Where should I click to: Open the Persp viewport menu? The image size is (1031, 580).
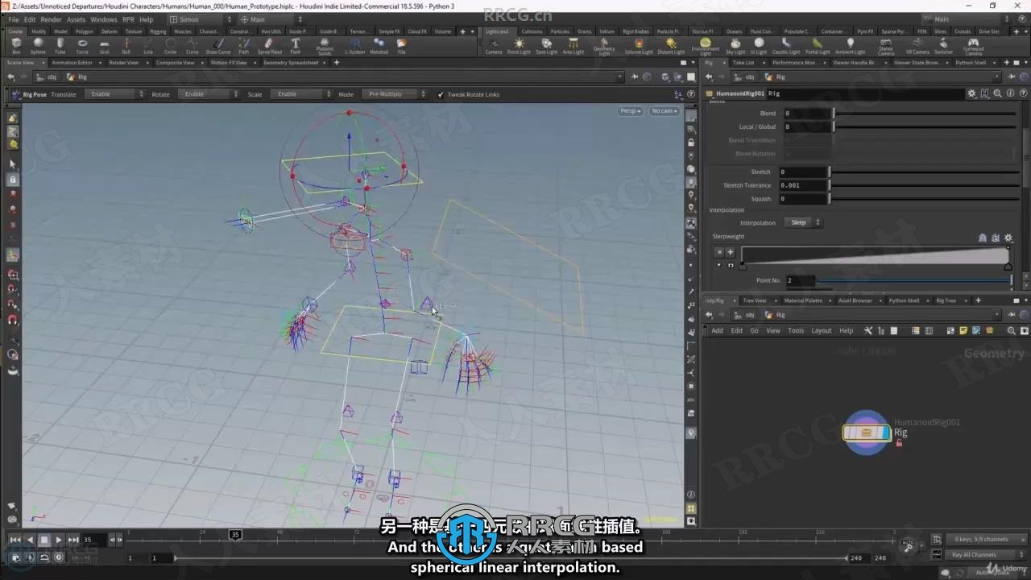tap(631, 111)
